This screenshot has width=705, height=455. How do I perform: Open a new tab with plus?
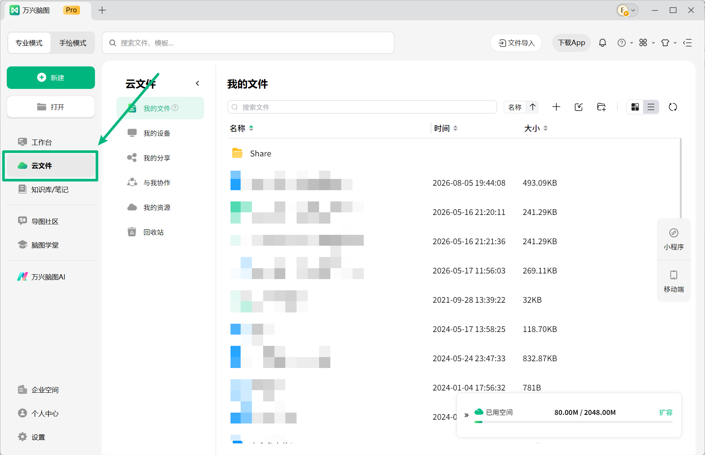[102, 10]
